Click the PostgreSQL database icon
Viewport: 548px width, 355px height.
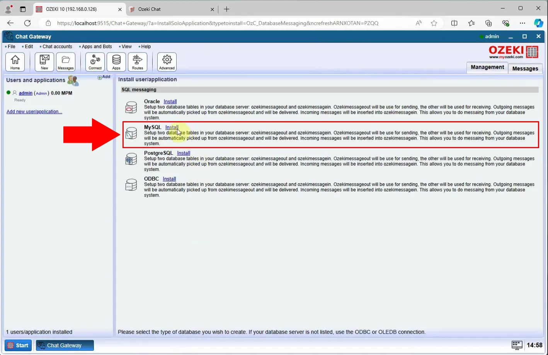[131, 159]
